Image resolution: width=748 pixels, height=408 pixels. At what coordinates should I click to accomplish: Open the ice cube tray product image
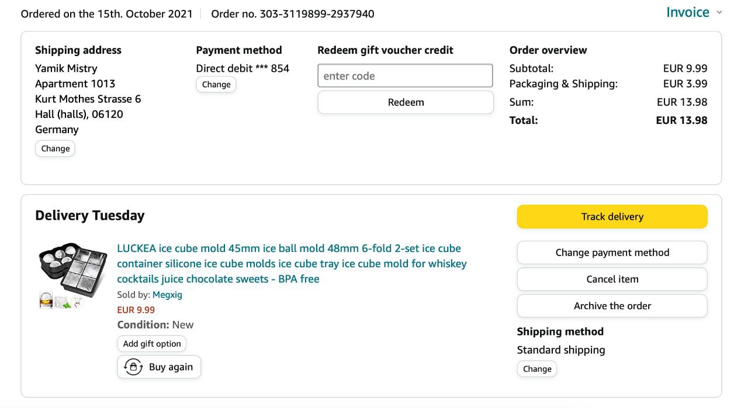coord(73,266)
